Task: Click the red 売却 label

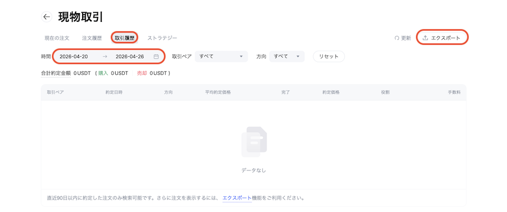Action: click(x=142, y=73)
